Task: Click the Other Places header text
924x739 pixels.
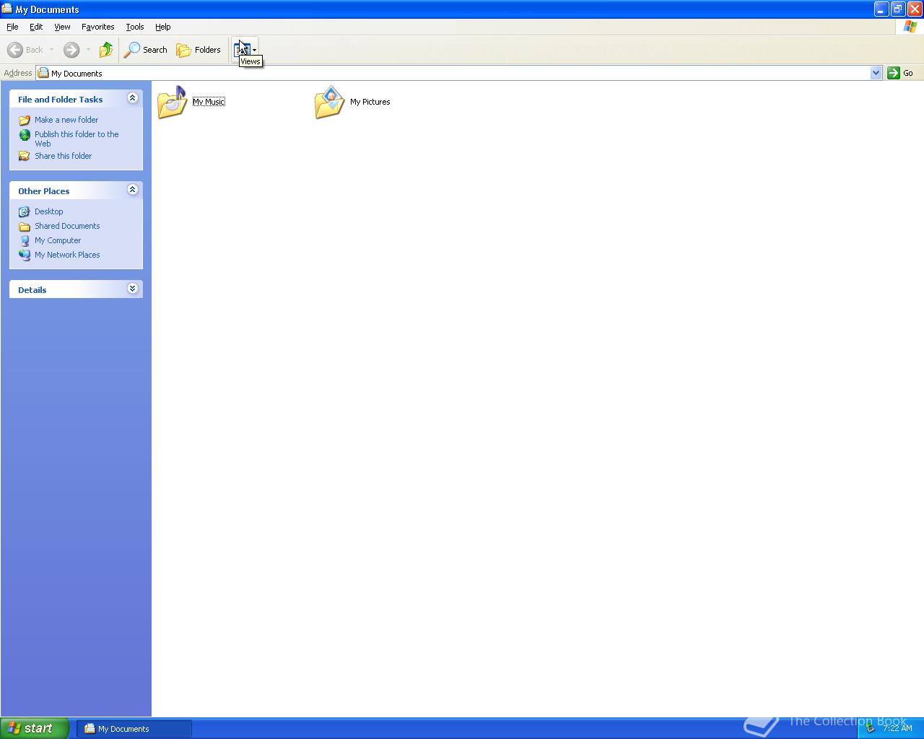Action: pyautogui.click(x=44, y=191)
